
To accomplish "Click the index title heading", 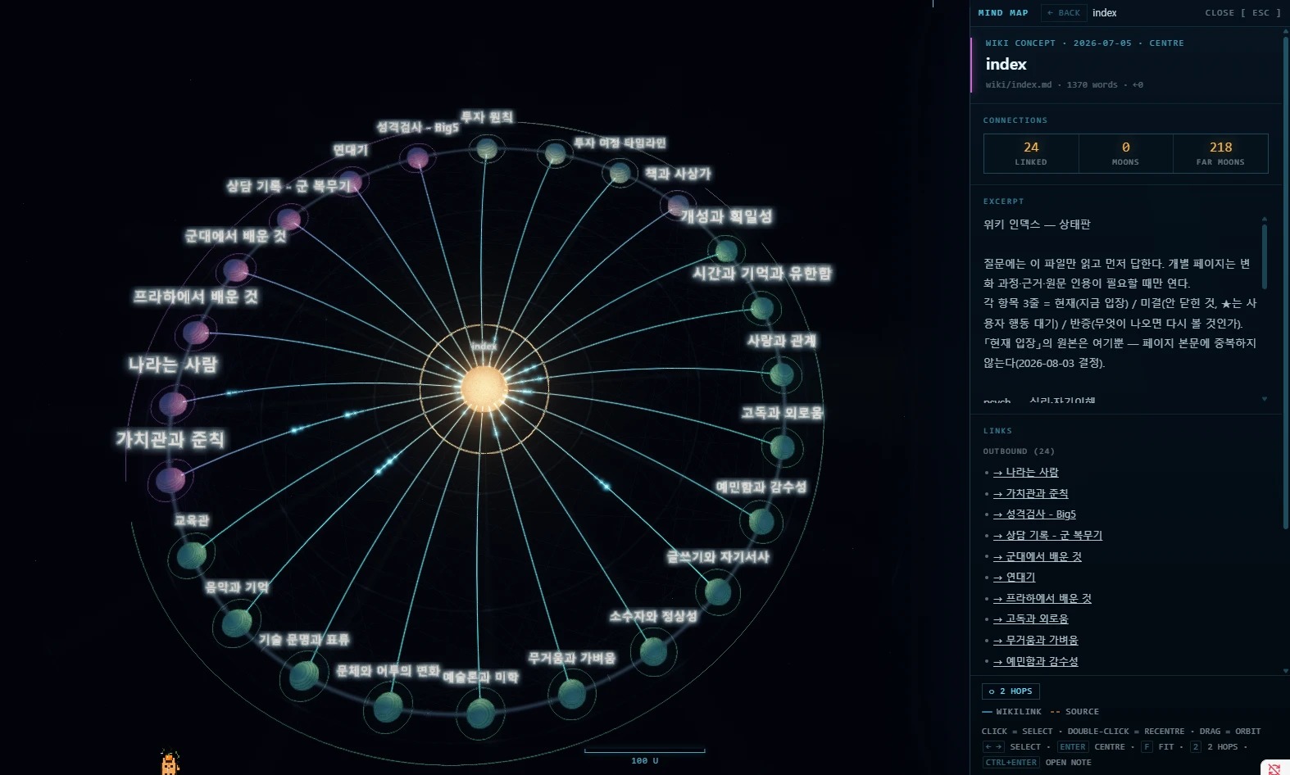I will (x=1006, y=64).
